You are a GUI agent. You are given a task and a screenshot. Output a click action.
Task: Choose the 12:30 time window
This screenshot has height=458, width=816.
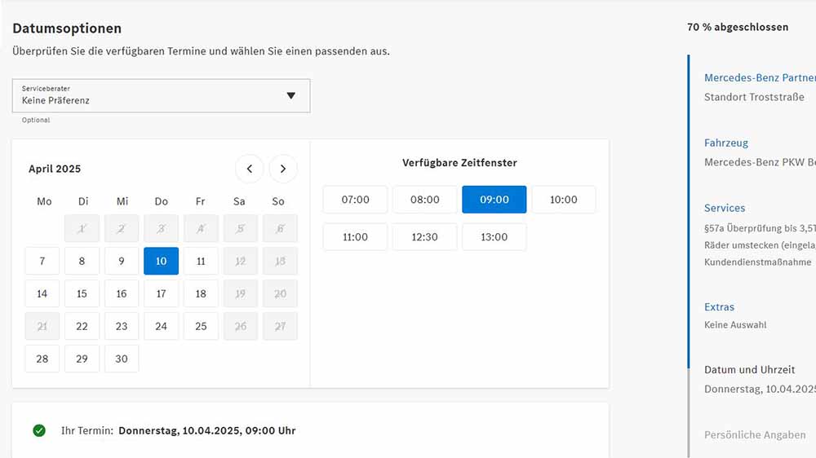(x=424, y=237)
